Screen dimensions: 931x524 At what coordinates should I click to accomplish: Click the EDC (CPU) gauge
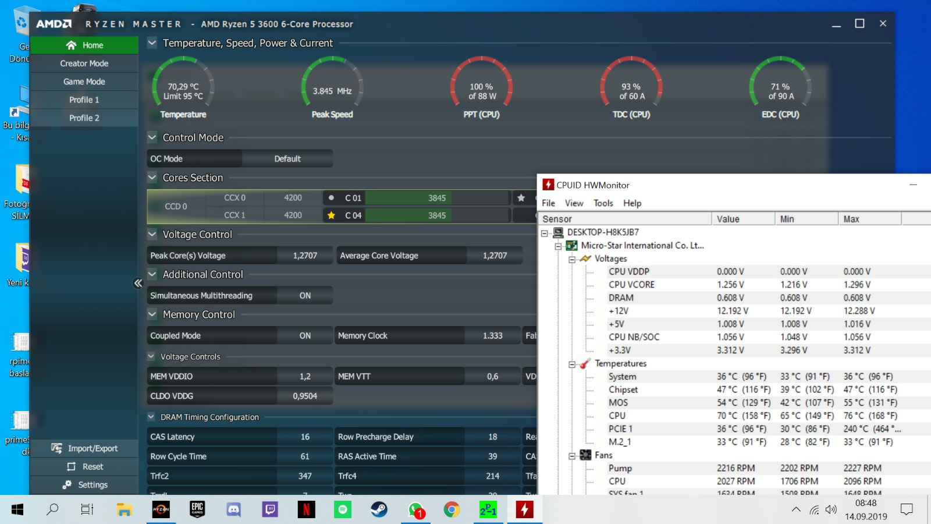(780, 87)
